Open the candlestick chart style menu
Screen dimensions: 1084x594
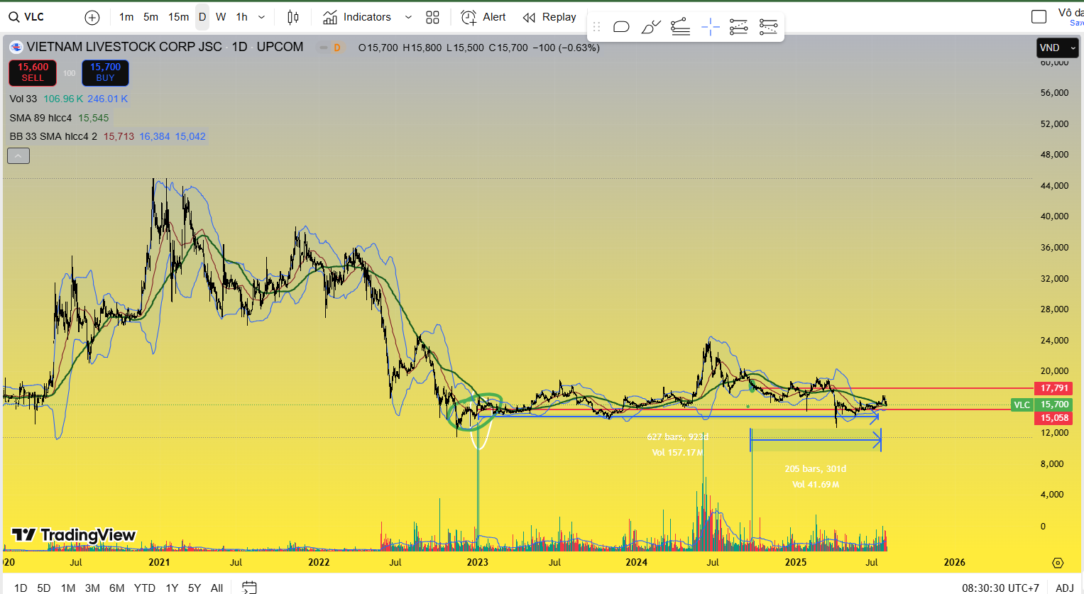pos(293,17)
